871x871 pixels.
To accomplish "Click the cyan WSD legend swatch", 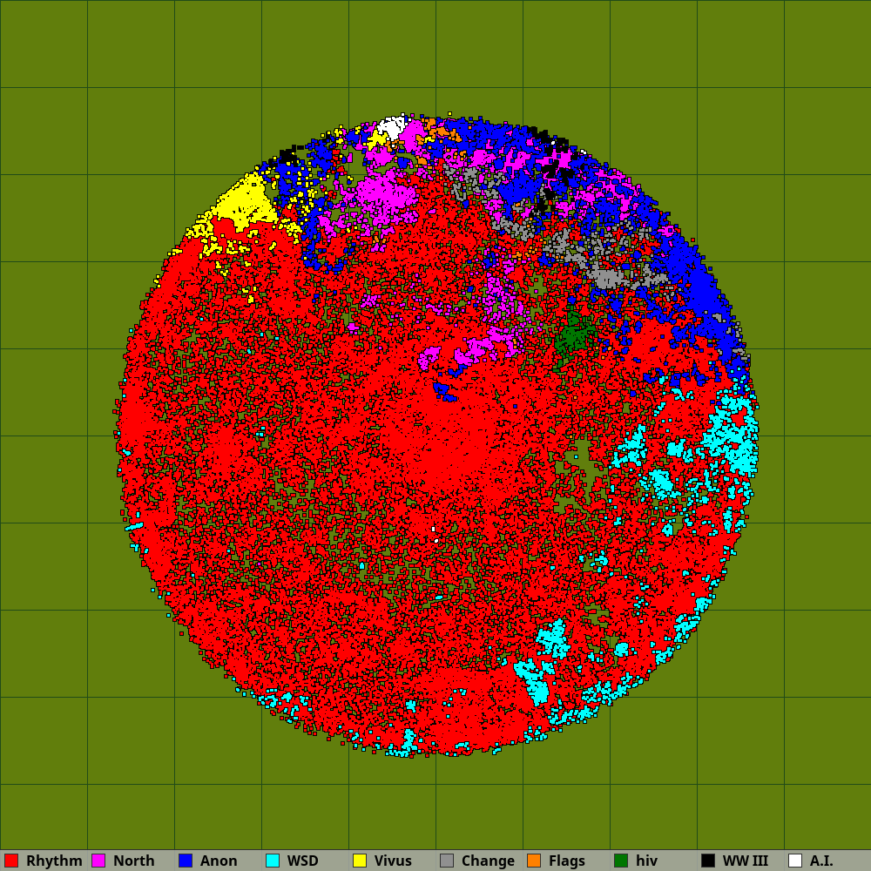I will [273, 861].
